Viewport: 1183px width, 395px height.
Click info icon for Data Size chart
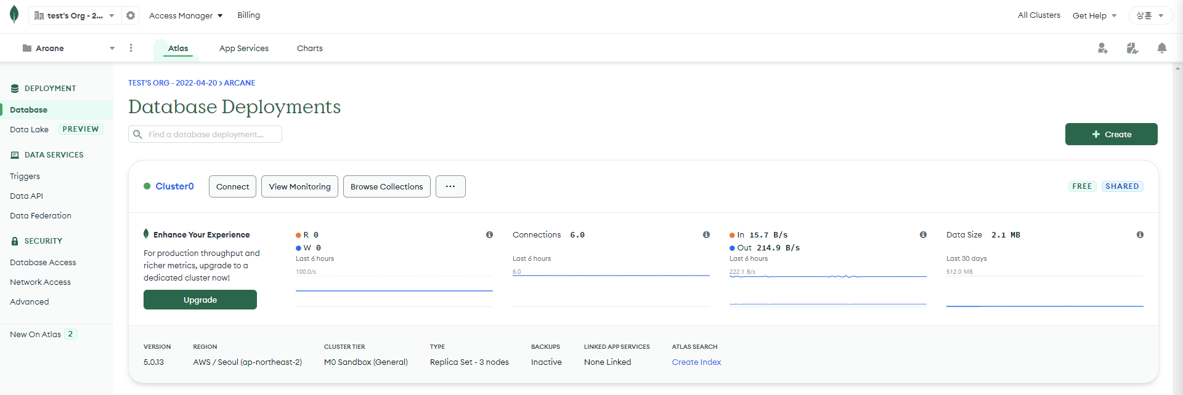point(1140,234)
